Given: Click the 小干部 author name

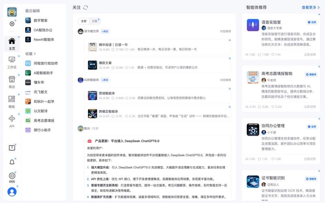Looking at the screenshot, I should 272,132.
